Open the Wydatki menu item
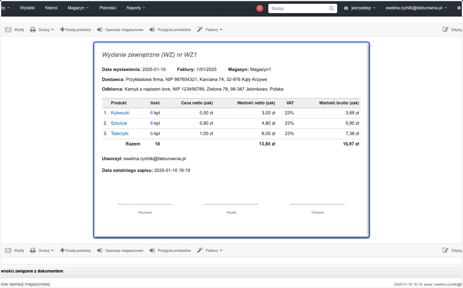The height and width of the screenshot is (288, 463). click(27, 8)
